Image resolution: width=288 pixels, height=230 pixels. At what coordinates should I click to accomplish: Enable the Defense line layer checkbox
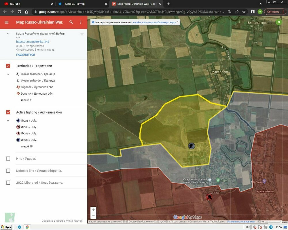[8, 170]
